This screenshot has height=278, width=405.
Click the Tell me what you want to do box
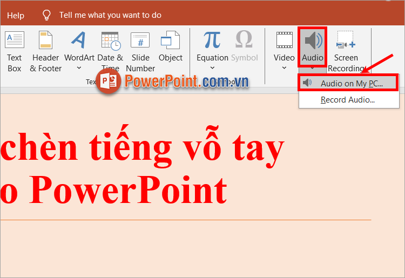pyautogui.click(x=110, y=15)
